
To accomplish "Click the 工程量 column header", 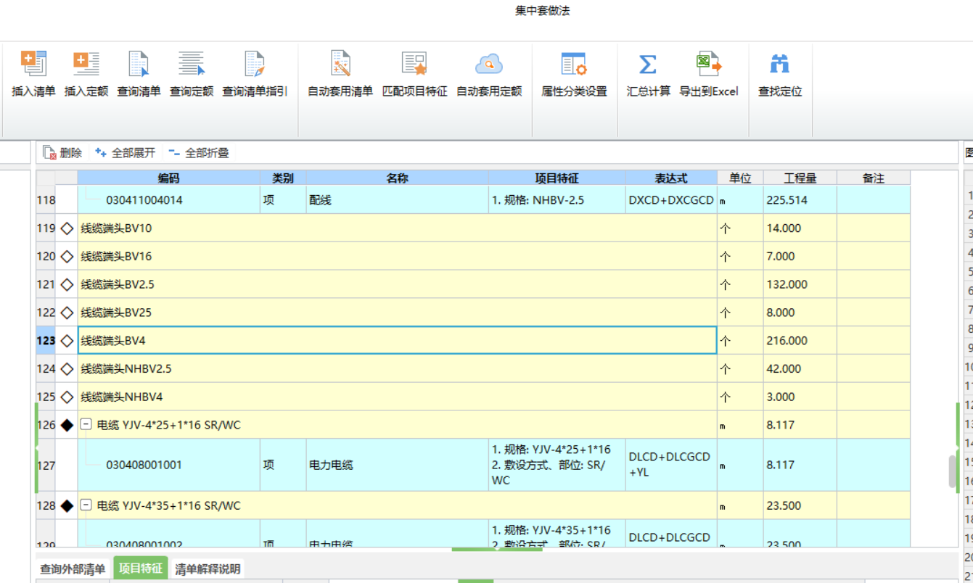I will tap(800, 178).
